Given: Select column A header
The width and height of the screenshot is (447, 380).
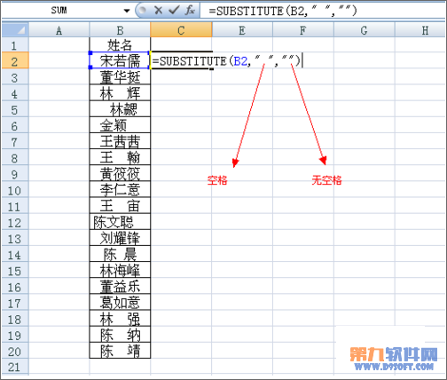Looking at the screenshot, I should pyautogui.click(x=59, y=30).
